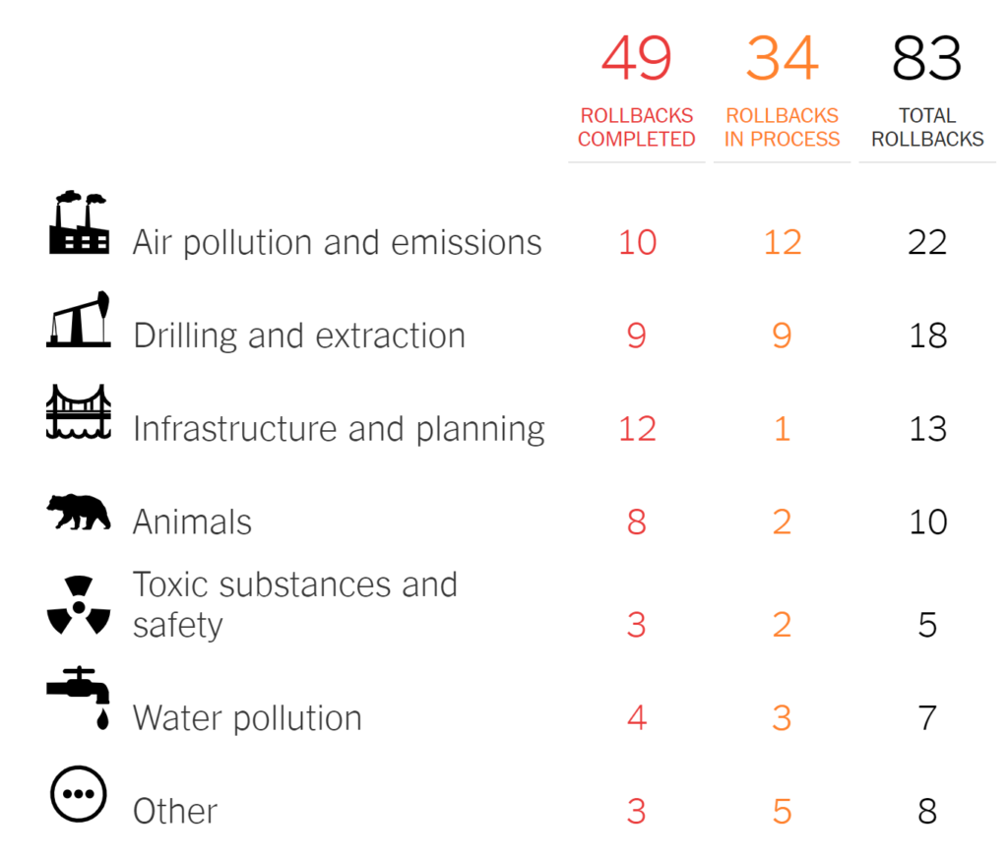Click the ellipsis Other icon
Image resolution: width=1008 pixels, height=859 pixels.
(79, 794)
